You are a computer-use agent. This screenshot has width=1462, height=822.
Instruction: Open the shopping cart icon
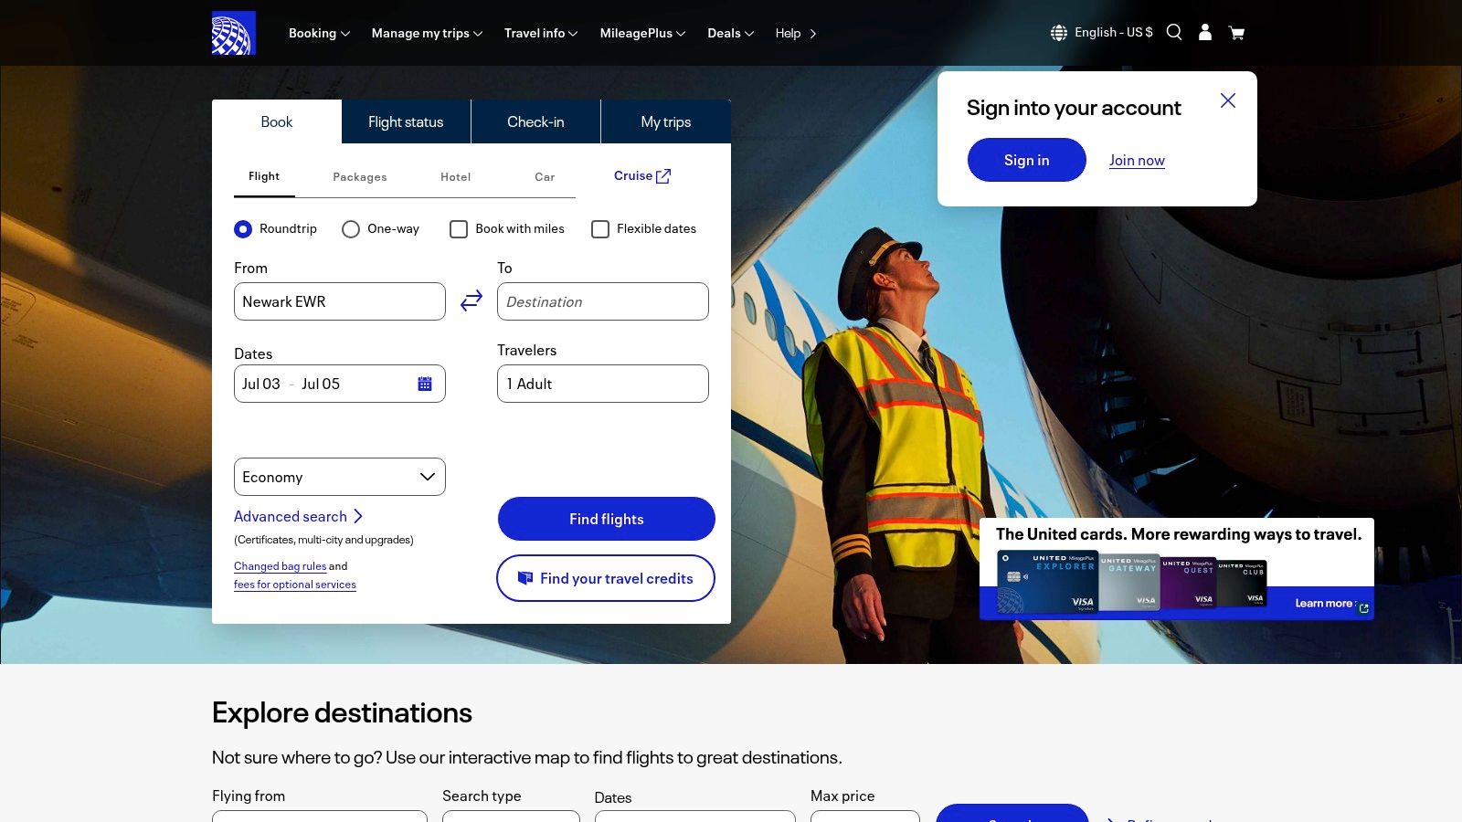pyautogui.click(x=1236, y=34)
